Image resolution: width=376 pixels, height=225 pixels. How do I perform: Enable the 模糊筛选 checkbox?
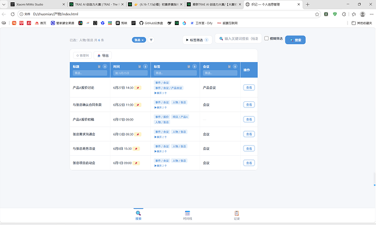click(x=266, y=38)
